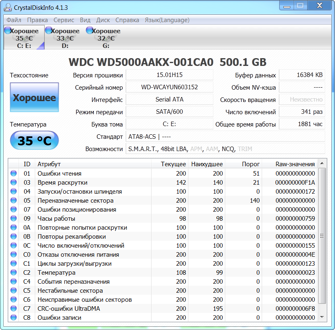This screenshot has width=335, height=330.
Task: Click the interface field Serial ATA
Action: [170, 99]
